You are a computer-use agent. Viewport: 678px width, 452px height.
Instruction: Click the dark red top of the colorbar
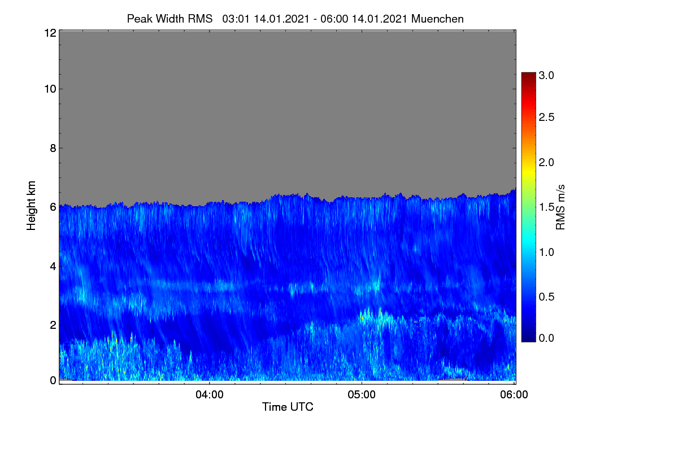tap(528, 76)
